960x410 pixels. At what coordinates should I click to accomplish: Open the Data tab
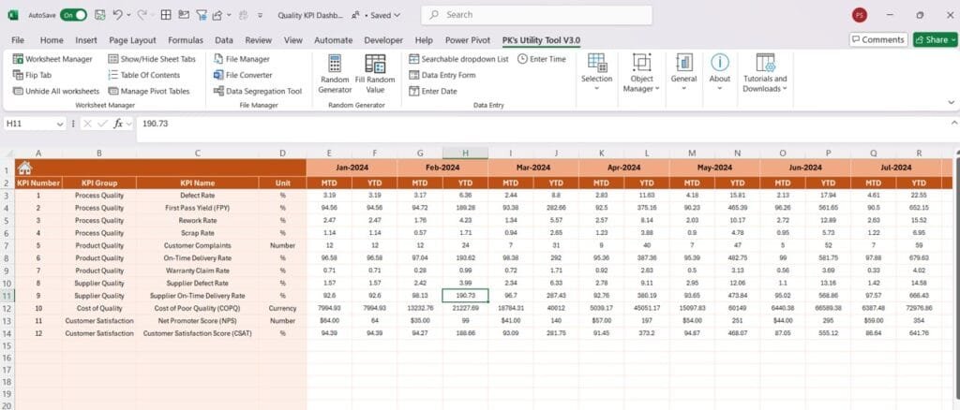pyautogui.click(x=224, y=39)
